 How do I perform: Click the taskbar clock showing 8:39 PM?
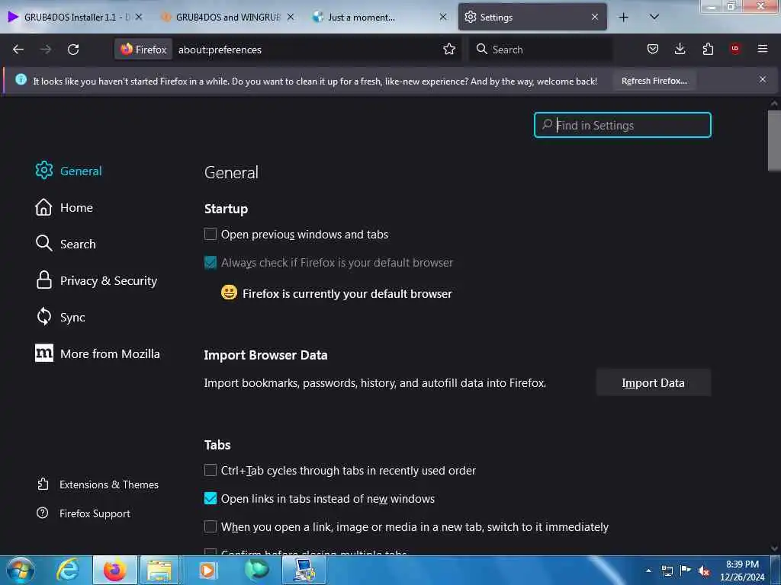click(742, 571)
